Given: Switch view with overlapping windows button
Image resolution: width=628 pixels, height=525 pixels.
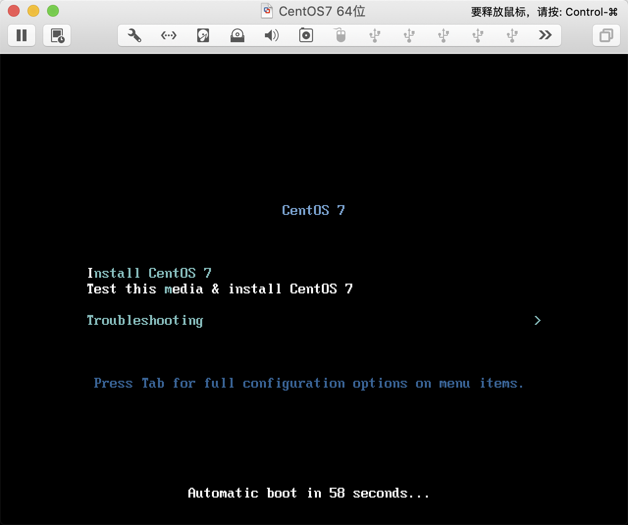Looking at the screenshot, I should tap(606, 35).
